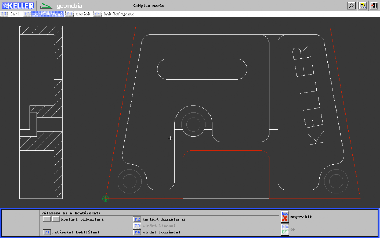Image resolution: width=380 pixels, height=238 pixels.
Task: Click the megszakít cancel label
Action: pos(301,217)
